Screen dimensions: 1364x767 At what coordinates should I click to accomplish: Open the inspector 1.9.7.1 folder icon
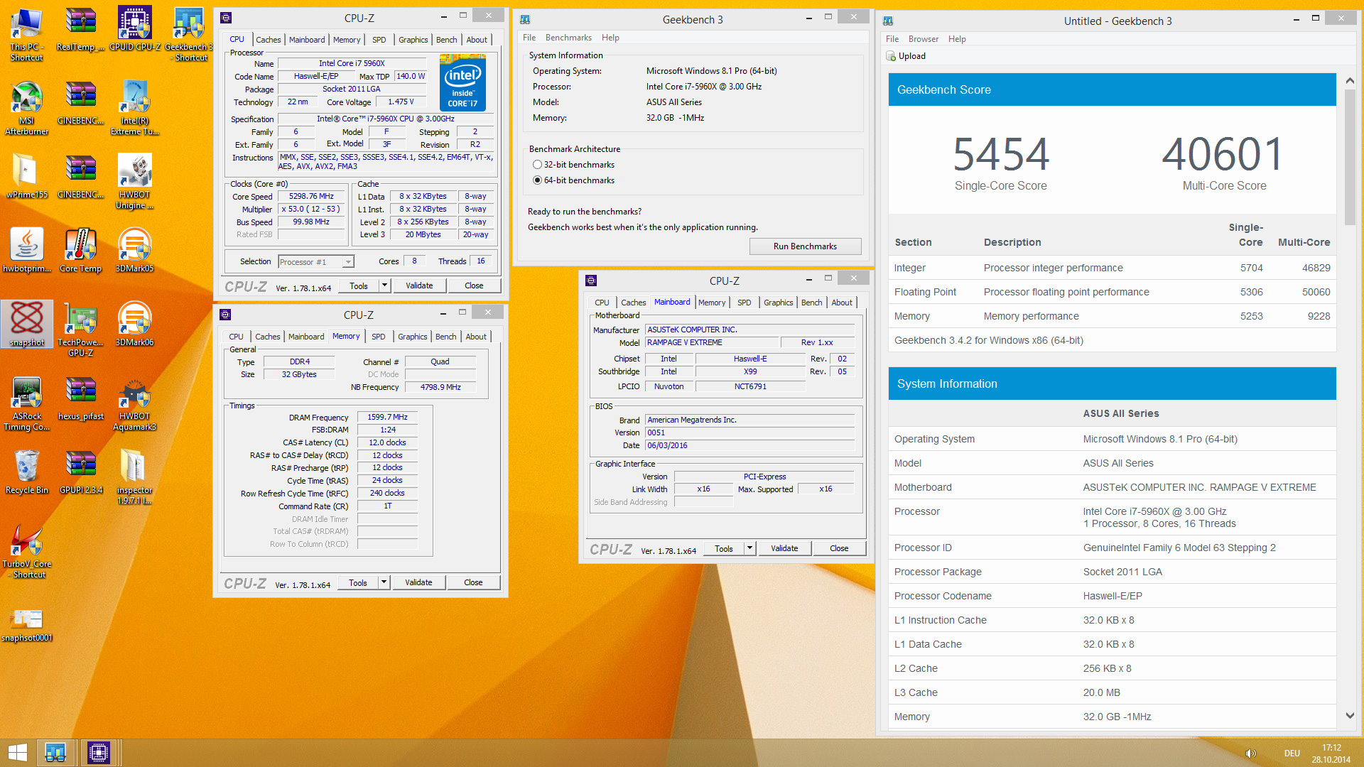(134, 478)
